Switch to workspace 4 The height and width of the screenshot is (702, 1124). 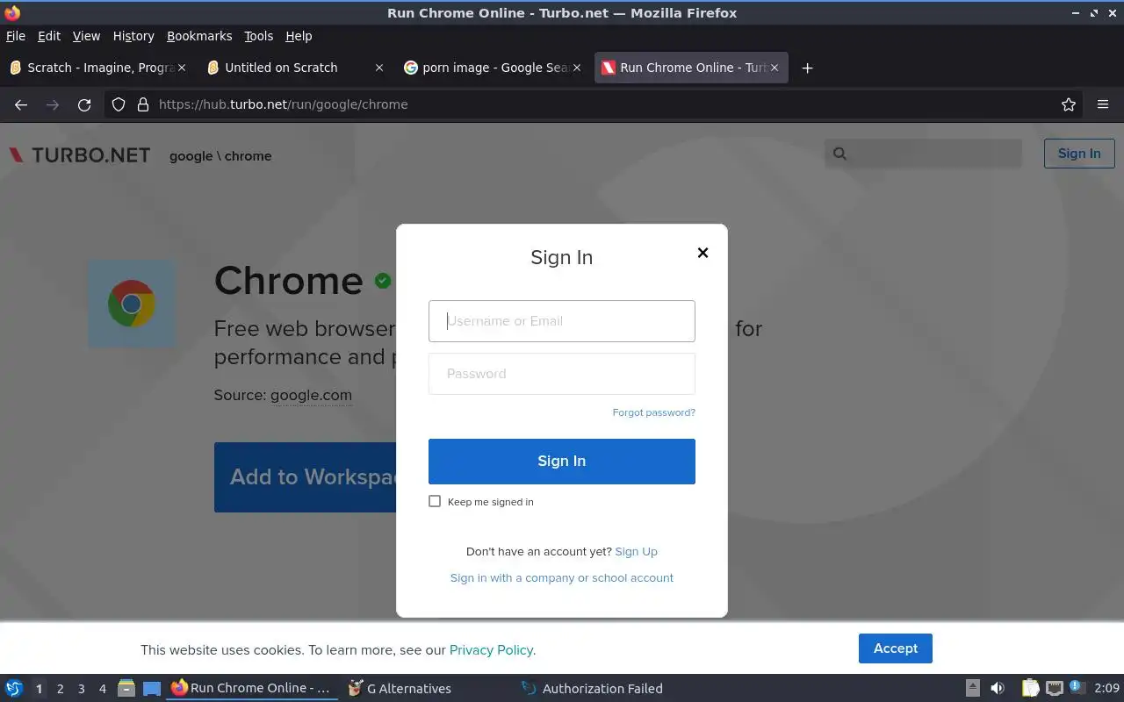pyautogui.click(x=102, y=689)
